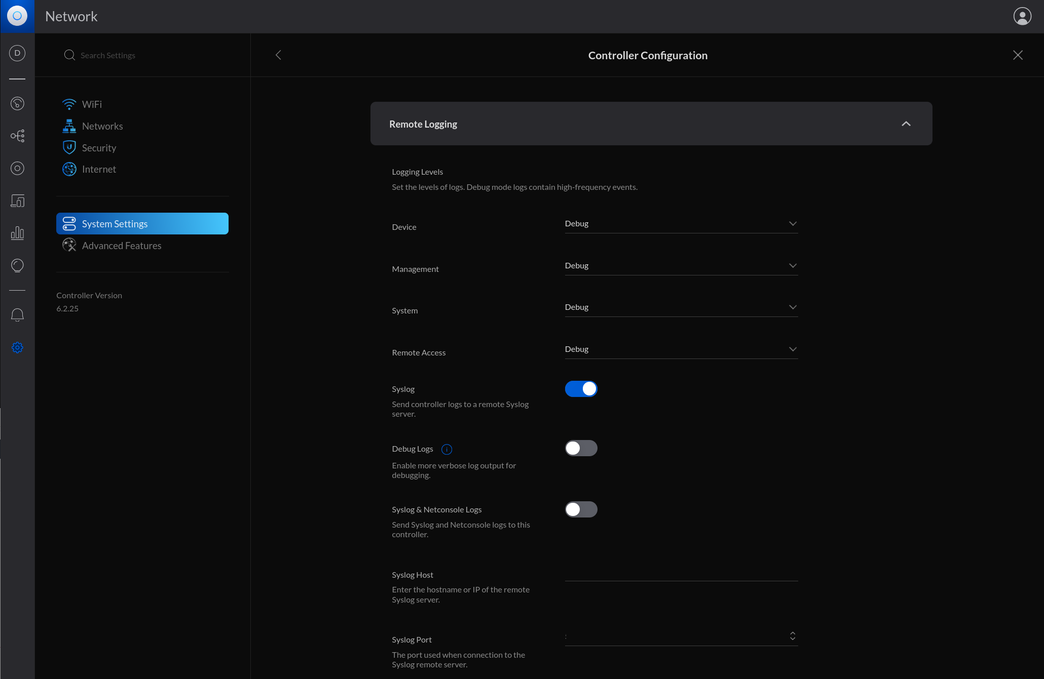This screenshot has width=1044, height=679.
Task: Click the Debug Logs info icon
Action: coord(446,449)
